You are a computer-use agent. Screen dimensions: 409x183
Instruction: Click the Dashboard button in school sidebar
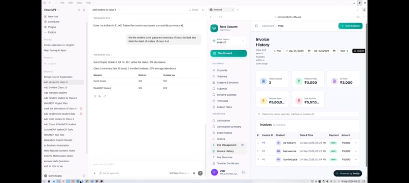coord(228,53)
